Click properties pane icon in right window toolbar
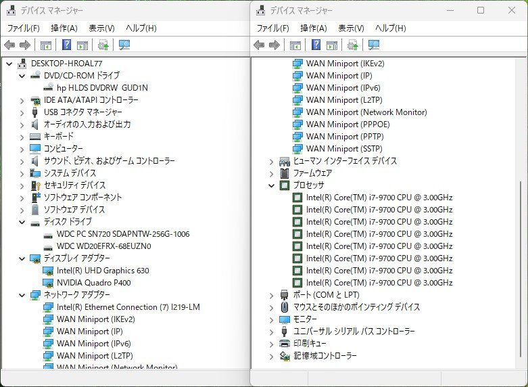The width and height of the screenshot is (528, 387). point(332,45)
